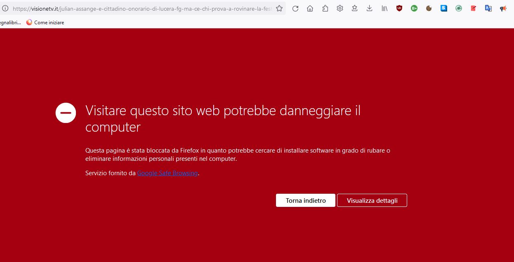The image size is (514, 262).
Task: Go to the Home page
Action: [x=310, y=8]
